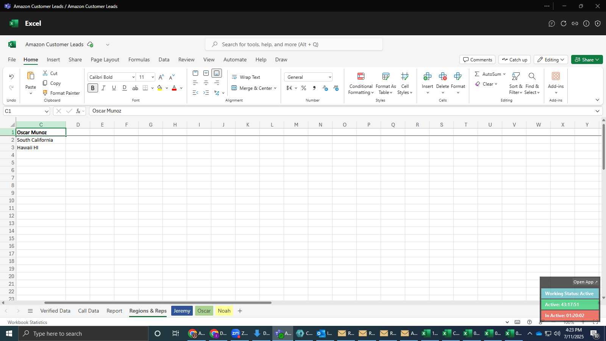Click the formula bar fx insert function icon
Image resolution: width=606 pixels, height=341 pixels.
(x=78, y=111)
